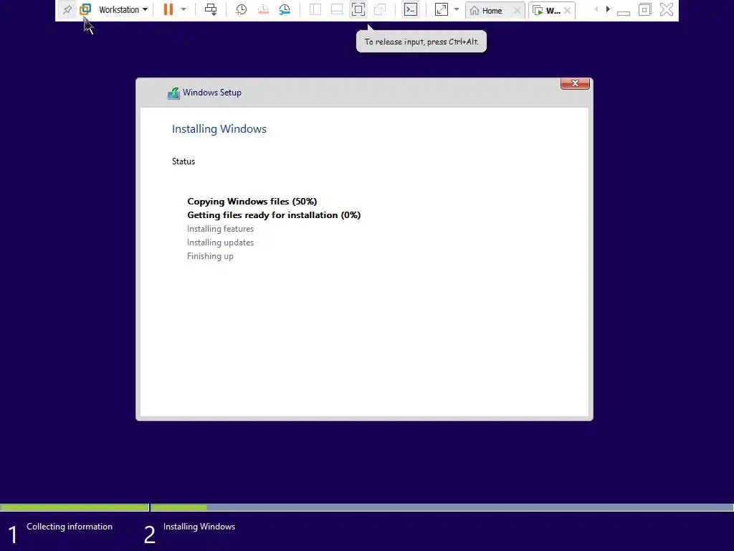Viewport: 734px width, 551px height.
Task: Click the Installing Windows heading
Action: point(219,129)
